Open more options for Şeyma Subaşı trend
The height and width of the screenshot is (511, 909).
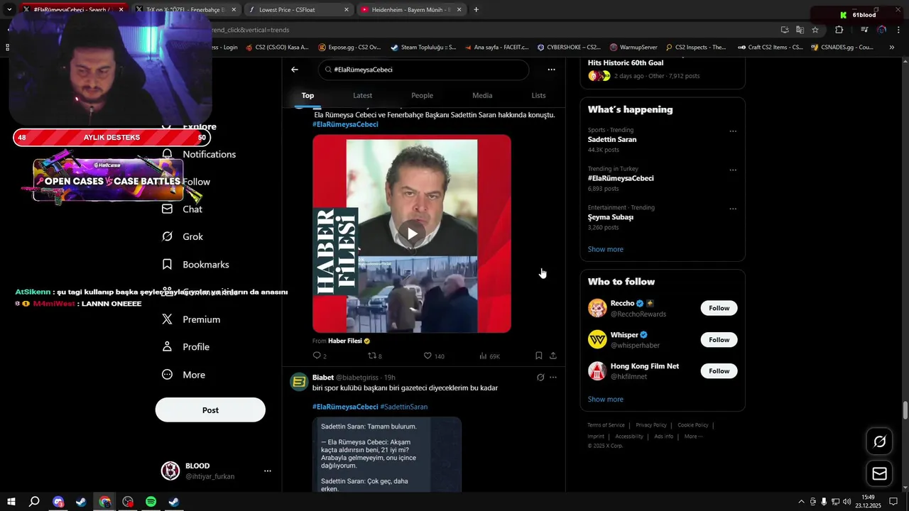[x=733, y=209]
